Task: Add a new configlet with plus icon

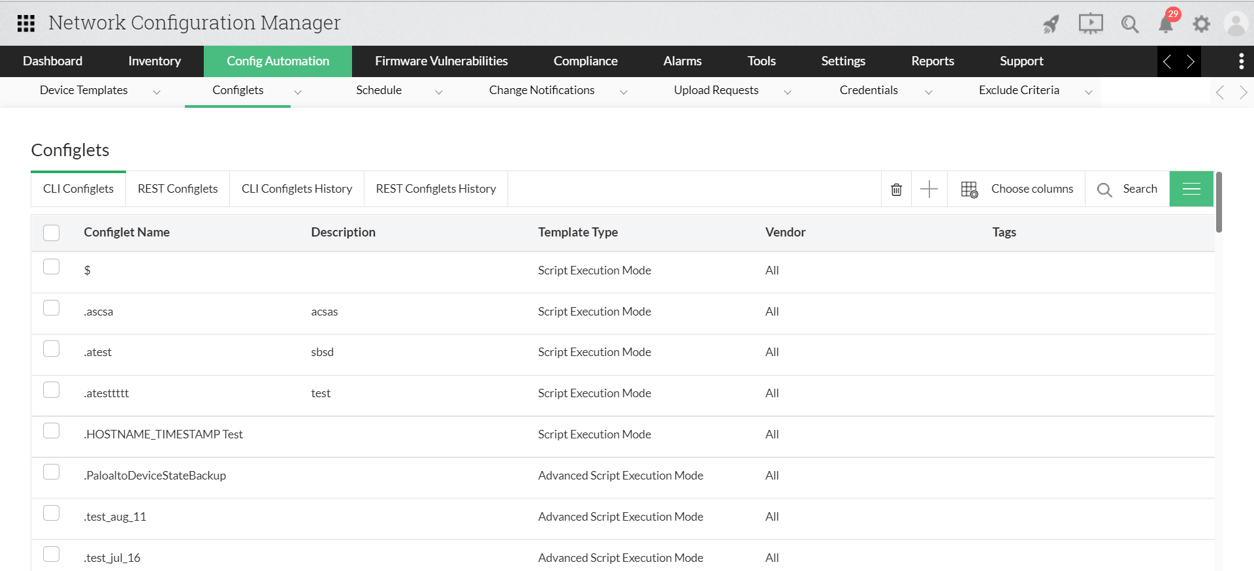Action: click(x=929, y=189)
